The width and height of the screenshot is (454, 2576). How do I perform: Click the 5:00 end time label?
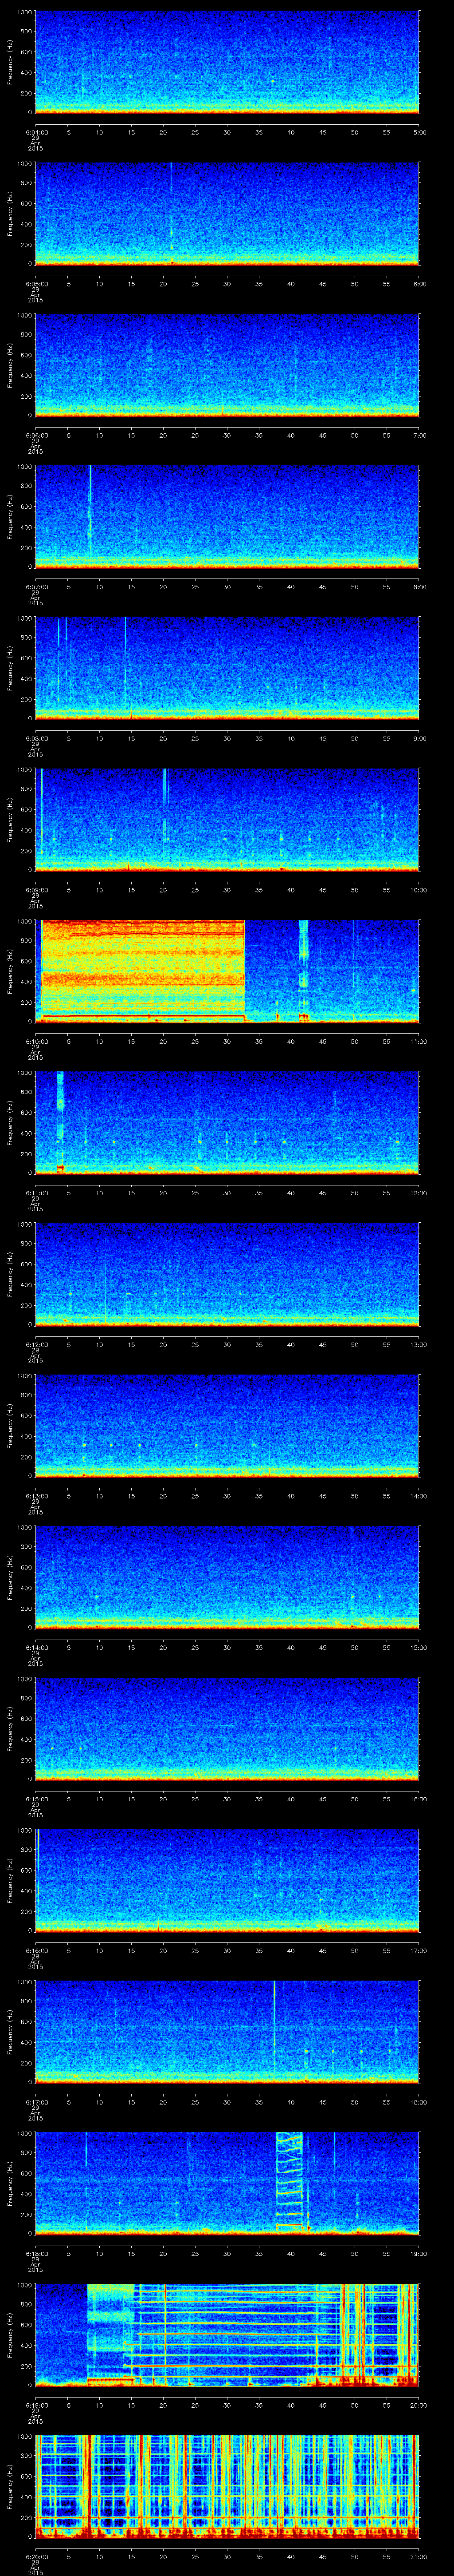coord(419,132)
